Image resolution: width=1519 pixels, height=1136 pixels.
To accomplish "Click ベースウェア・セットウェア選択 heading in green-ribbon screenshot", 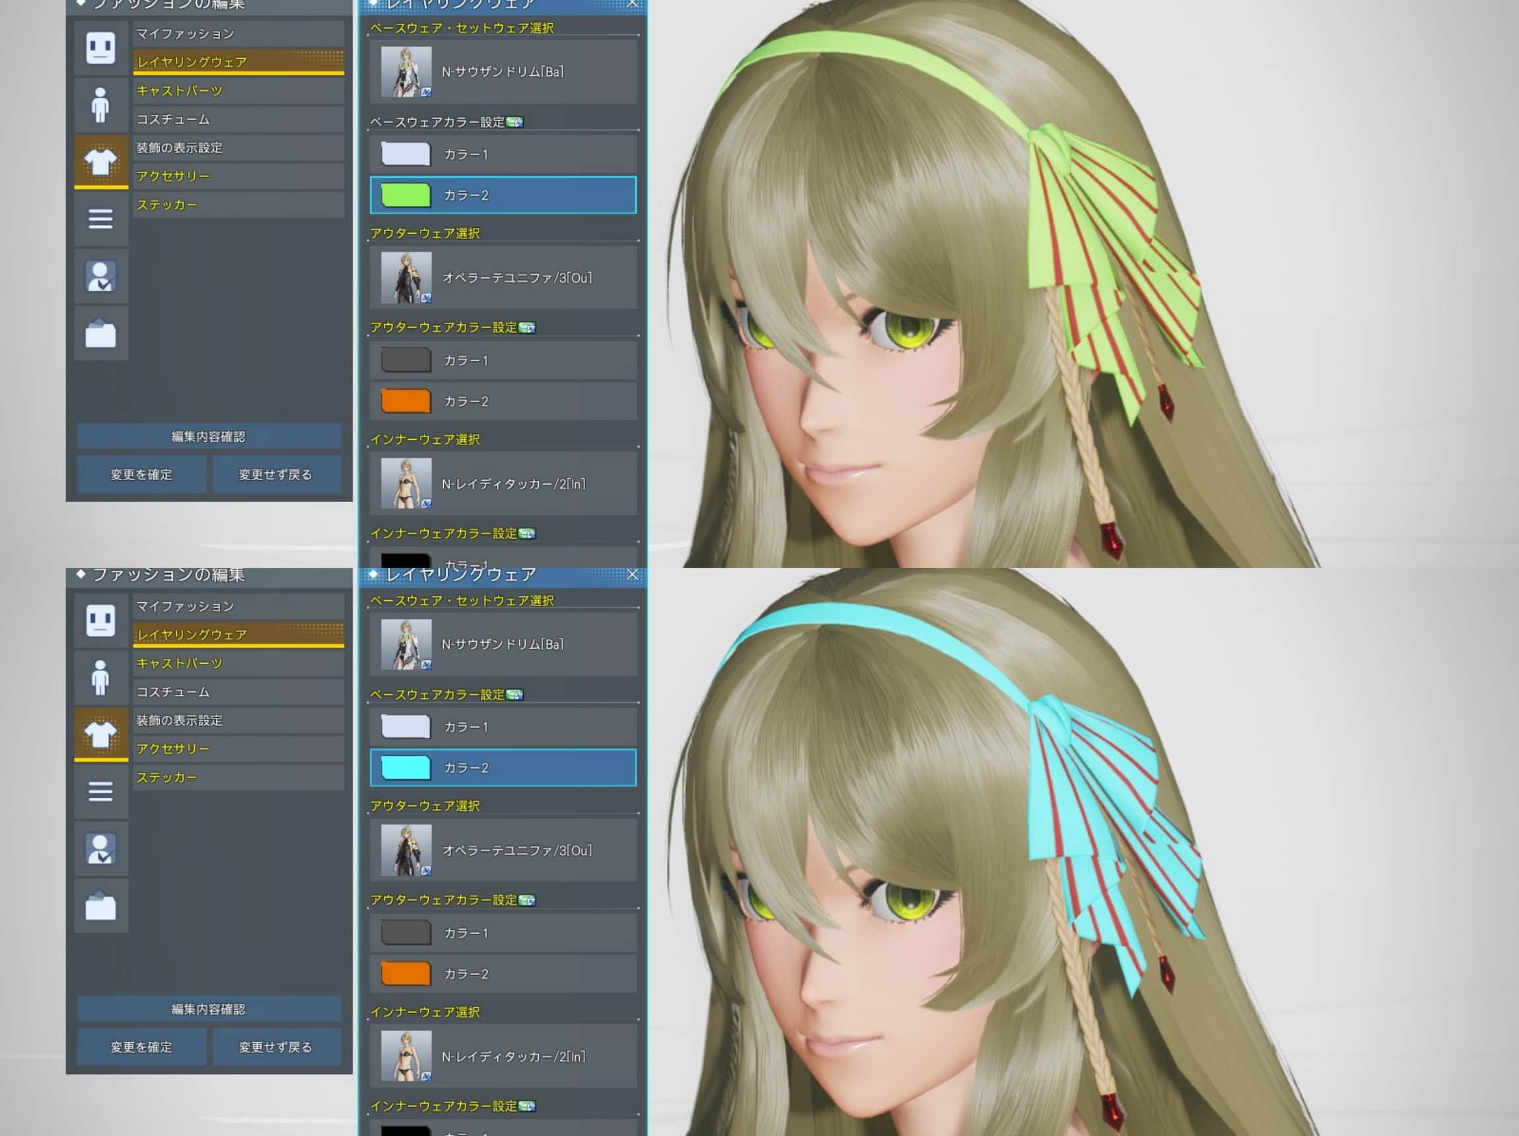I will 462,28.
